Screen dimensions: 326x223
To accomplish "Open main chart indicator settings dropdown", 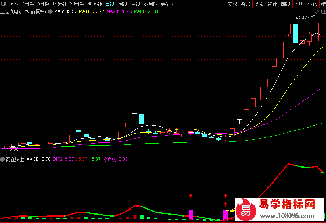I will (x=50, y=11).
